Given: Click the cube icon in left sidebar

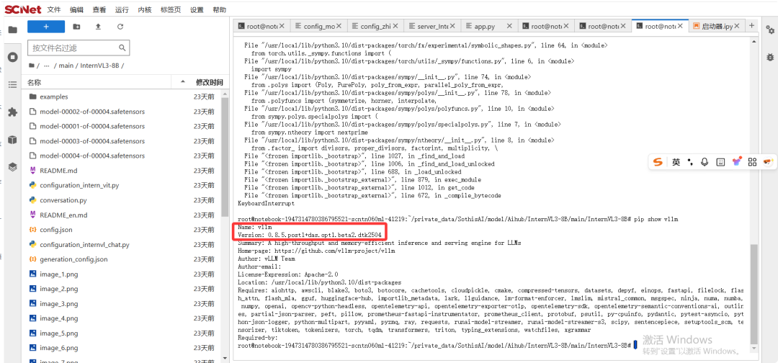Looking at the screenshot, I should click(13, 140).
